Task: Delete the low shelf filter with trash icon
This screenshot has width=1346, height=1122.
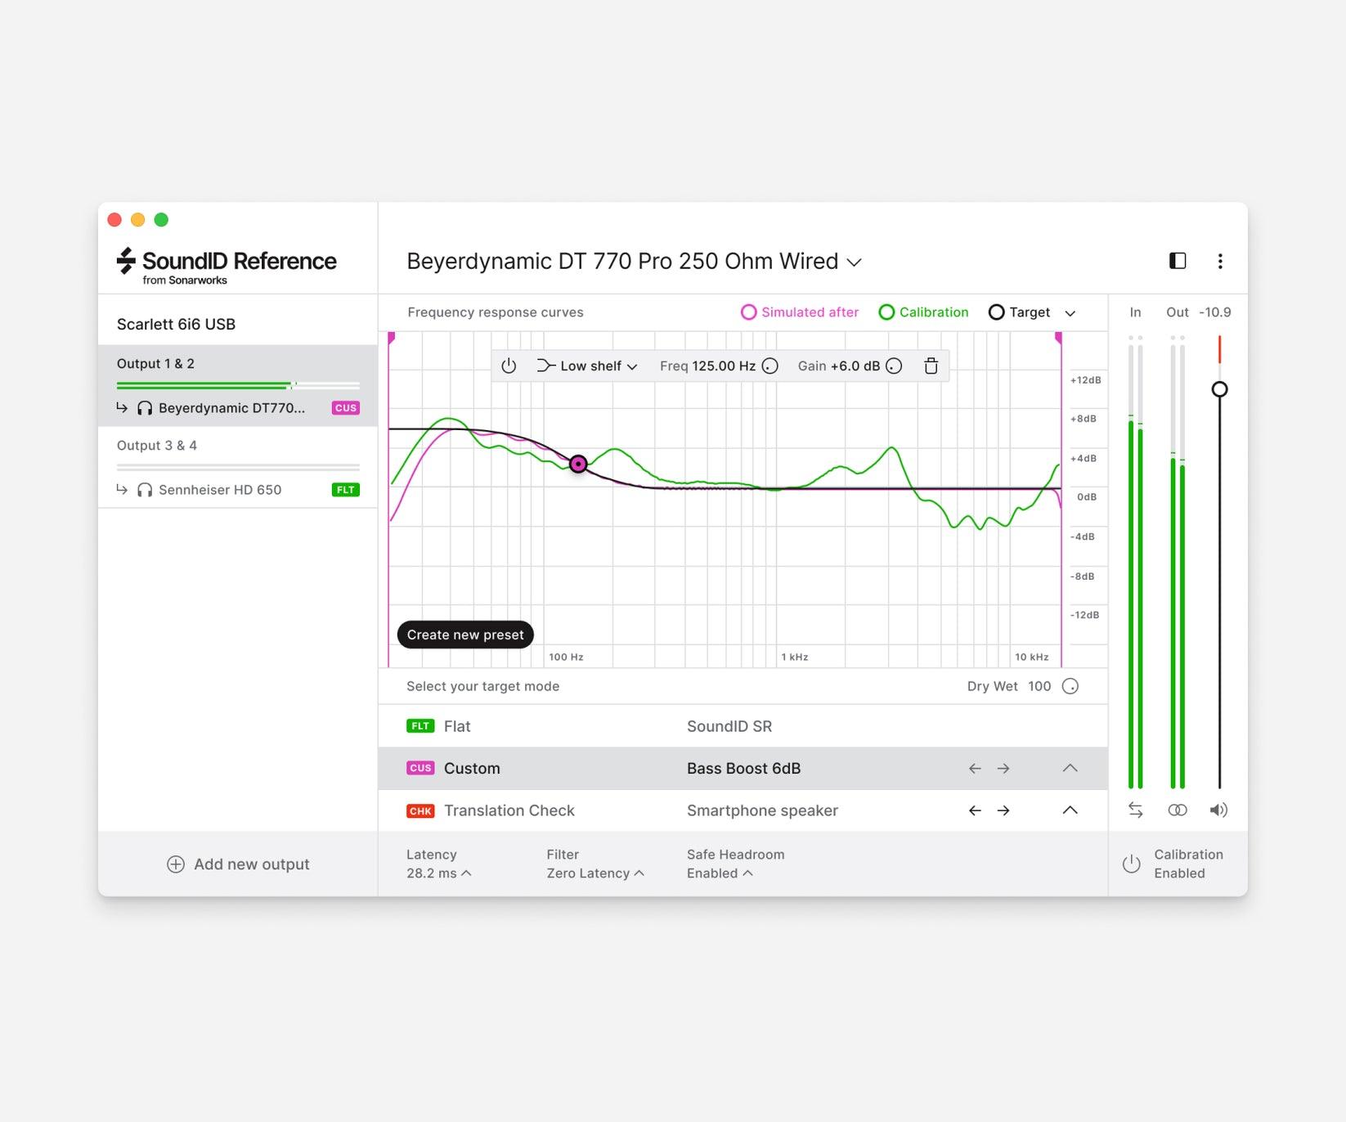Action: coord(931,366)
